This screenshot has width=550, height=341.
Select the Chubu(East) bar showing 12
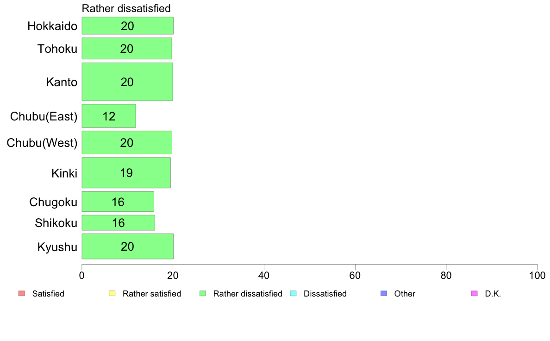(x=109, y=116)
